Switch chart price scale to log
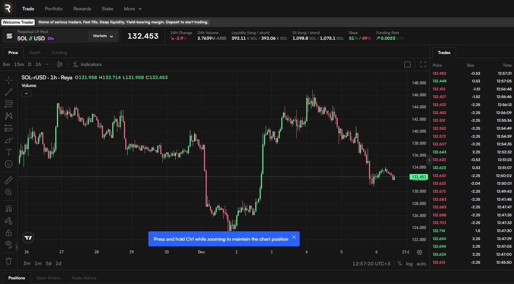The width and height of the screenshot is (514, 284). coord(409,264)
